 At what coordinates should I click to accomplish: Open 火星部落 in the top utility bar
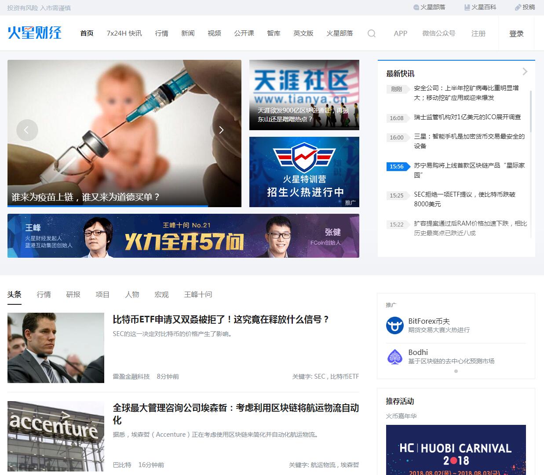point(429,7)
